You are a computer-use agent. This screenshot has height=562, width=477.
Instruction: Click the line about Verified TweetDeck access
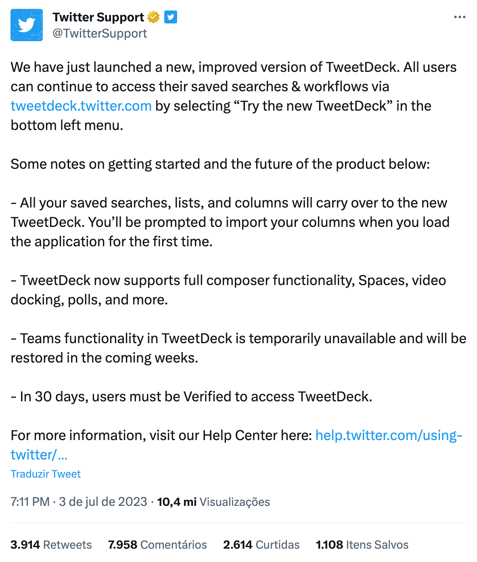click(x=191, y=396)
